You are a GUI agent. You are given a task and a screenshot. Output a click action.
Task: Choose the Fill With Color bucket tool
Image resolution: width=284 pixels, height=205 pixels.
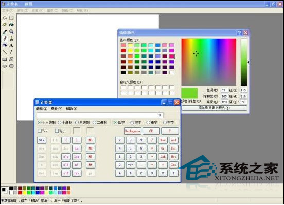click(x=11, y=25)
